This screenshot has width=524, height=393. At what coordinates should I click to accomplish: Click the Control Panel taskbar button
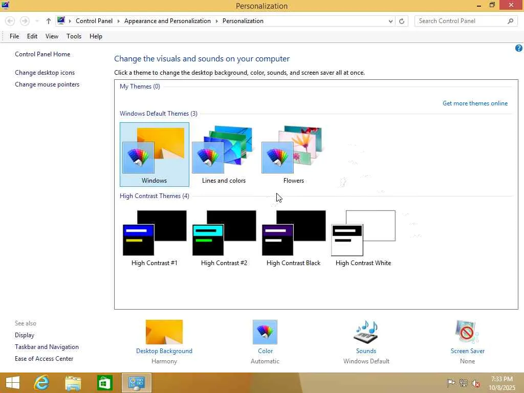point(136,383)
